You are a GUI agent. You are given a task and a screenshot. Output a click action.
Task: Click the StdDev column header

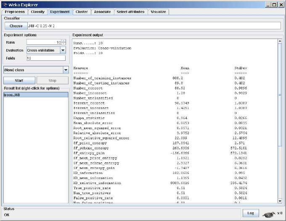(241, 68)
